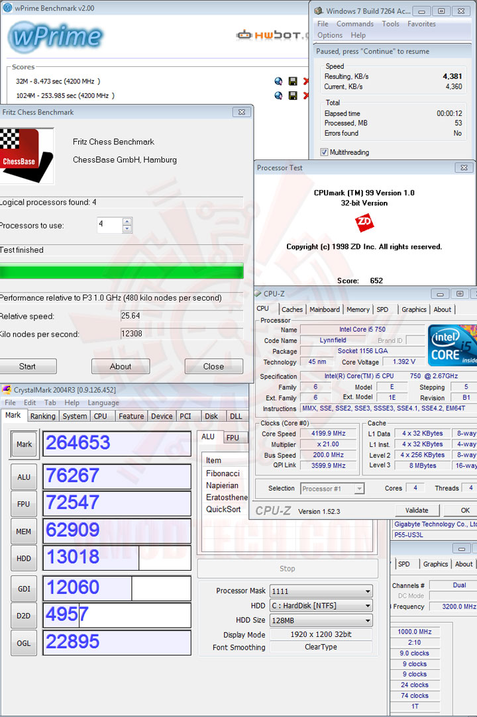Click the ChessBase logo in Fritz Chess Benchmark
Image resolution: width=477 pixels, height=717 pixels.
[26, 156]
